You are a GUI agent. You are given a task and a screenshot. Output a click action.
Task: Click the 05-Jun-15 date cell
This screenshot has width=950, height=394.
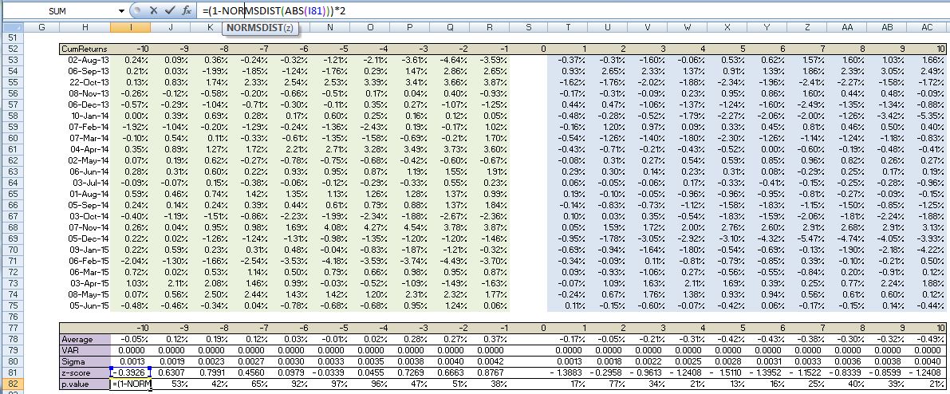pyautogui.click(x=85, y=305)
